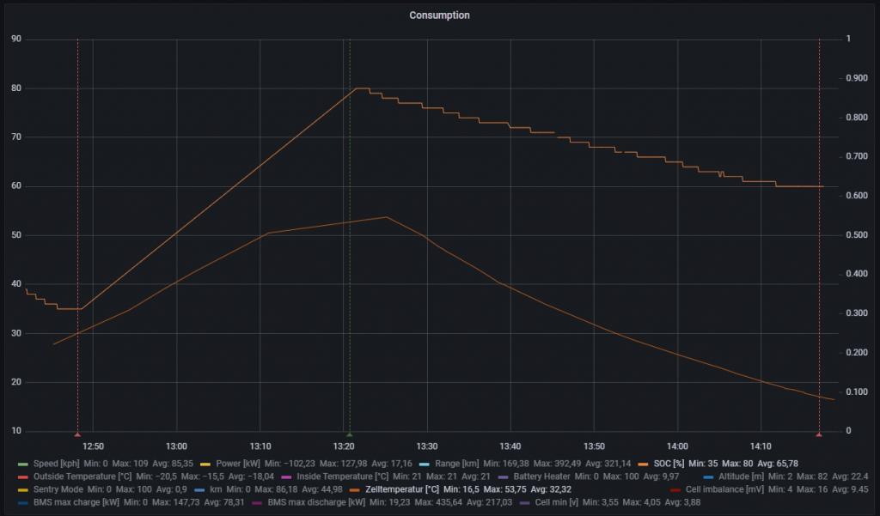Open color picker for BMS max charge swatch
Screen dimensions: 880x516
click(23, 503)
